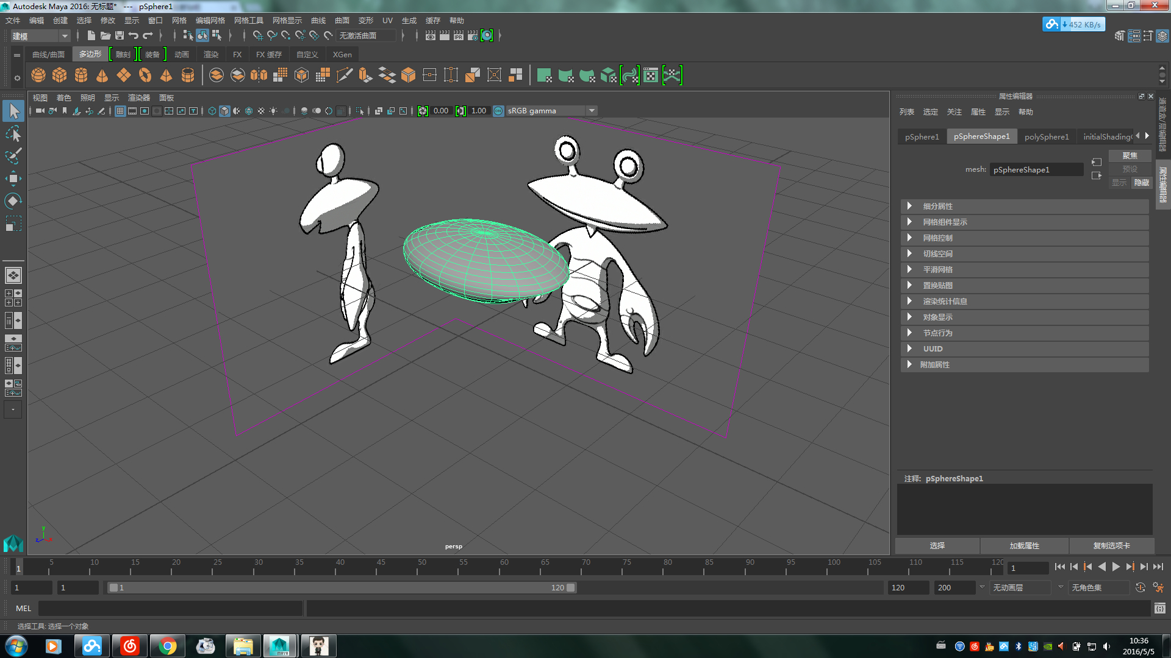Screen dimensions: 1171x658
Task: Open the sRGB gamma dropdown
Action: (591, 111)
